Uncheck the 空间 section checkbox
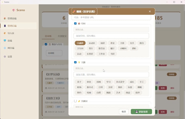 click(75, 24)
